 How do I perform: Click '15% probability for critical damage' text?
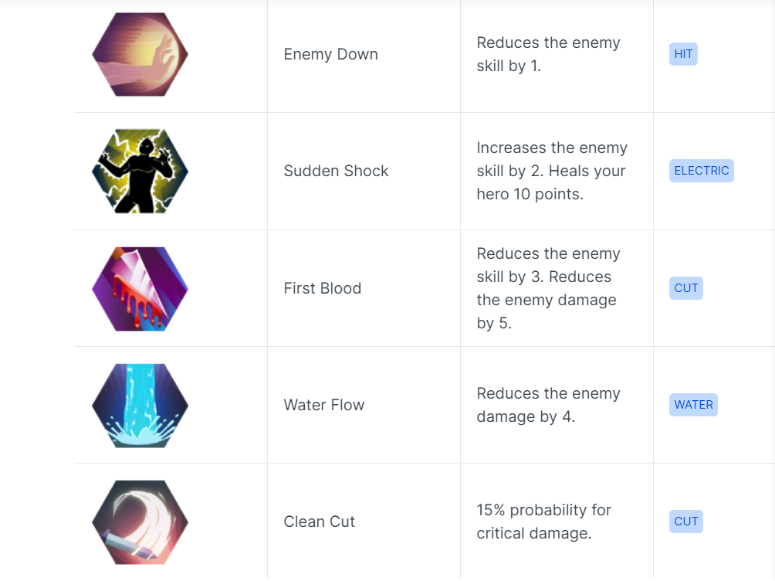point(543,522)
